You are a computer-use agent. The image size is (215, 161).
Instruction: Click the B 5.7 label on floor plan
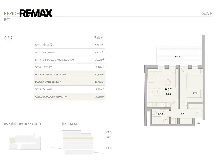tap(168, 89)
